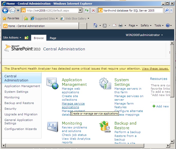The width and height of the screenshot is (176, 149).
Task: Open the WIN2008\administrator user menu
Action: [144, 35]
